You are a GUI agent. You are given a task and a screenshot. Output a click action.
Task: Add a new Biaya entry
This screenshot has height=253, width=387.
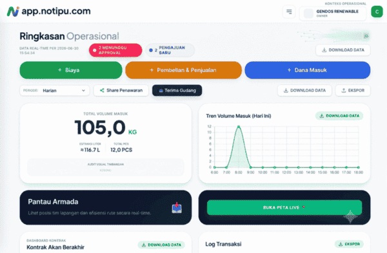71,70
